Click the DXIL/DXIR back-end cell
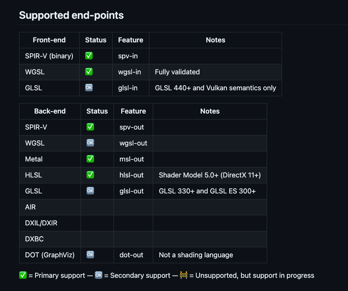Viewport: 348px width, 291px height. (x=41, y=223)
